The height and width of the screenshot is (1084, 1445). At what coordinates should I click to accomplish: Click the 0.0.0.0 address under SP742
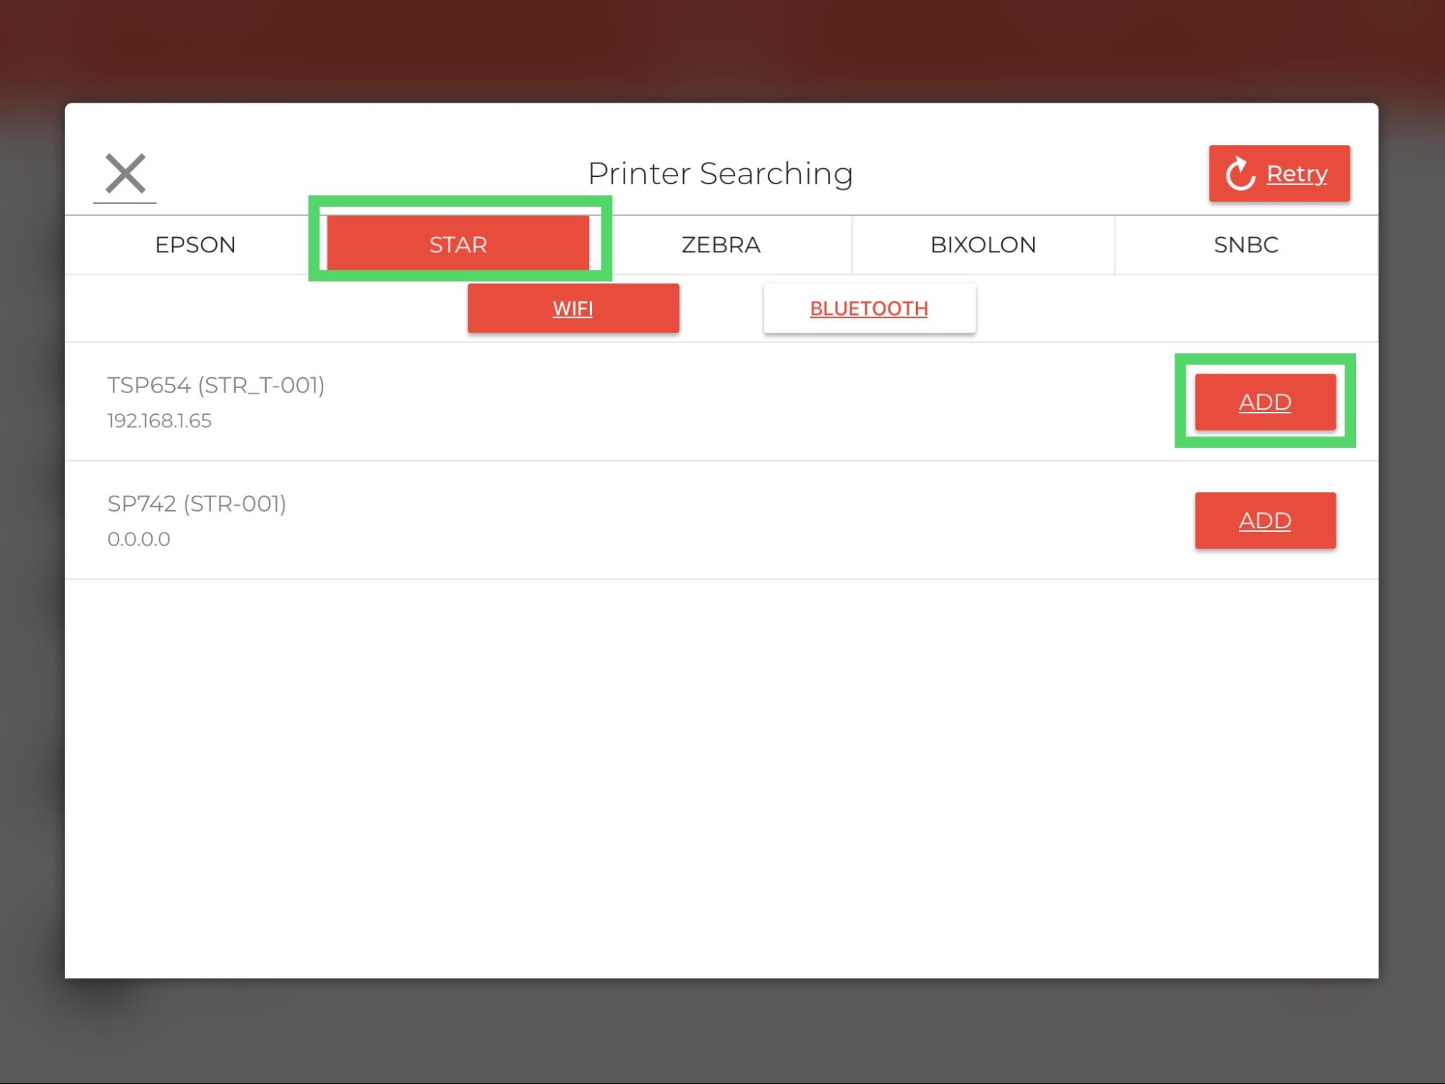(x=138, y=538)
